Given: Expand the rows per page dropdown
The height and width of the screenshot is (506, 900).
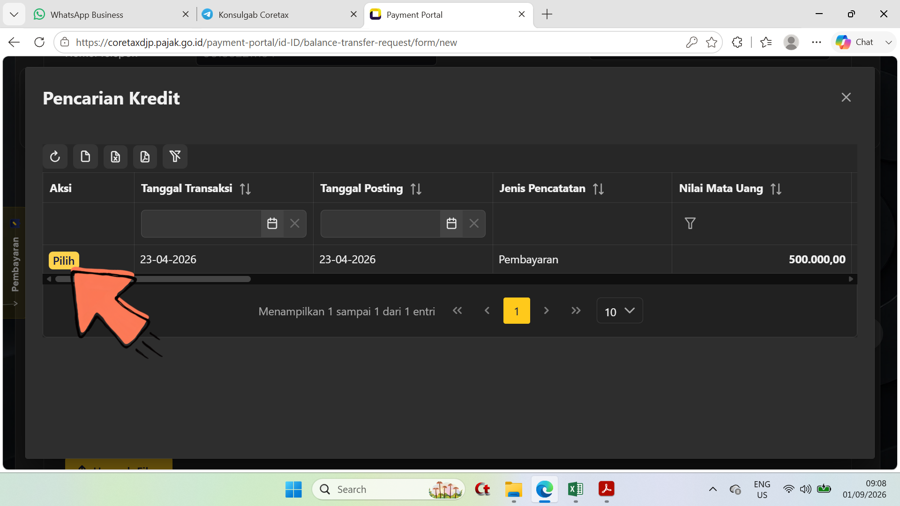Looking at the screenshot, I should click(620, 311).
